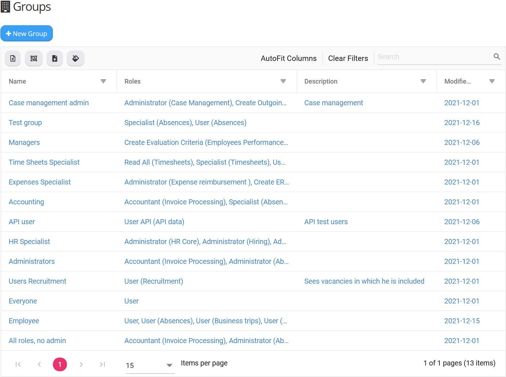Open the filter for the Name column
506x377 pixels.
click(103, 81)
